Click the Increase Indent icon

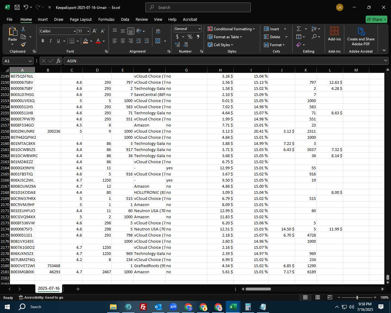coord(147,41)
